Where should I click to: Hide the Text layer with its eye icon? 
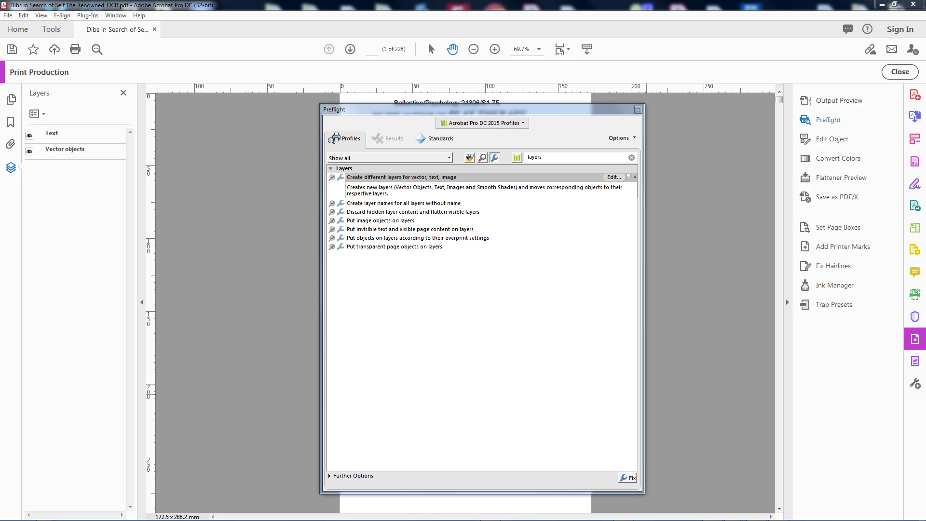click(29, 136)
